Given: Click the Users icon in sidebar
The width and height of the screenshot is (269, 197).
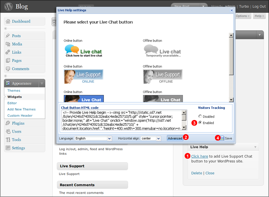Looking at the screenshot, I should 8,131.
